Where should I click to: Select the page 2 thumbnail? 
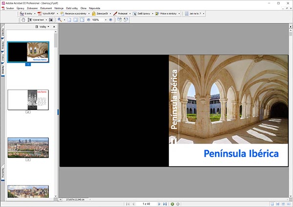pyautogui.click(x=28, y=100)
